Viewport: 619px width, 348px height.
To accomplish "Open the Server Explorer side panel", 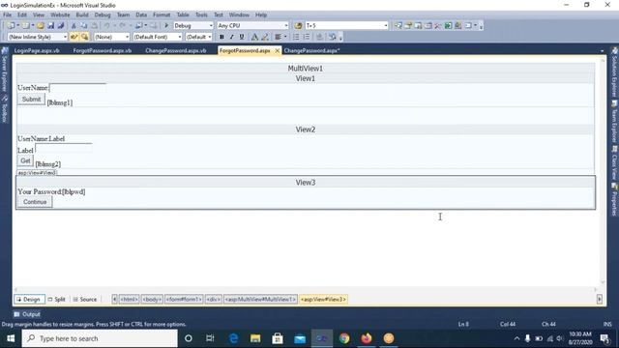I will point(5,70).
